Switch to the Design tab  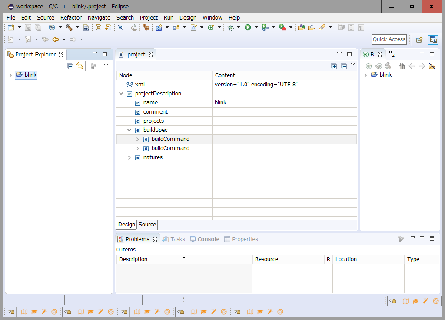[x=126, y=225]
